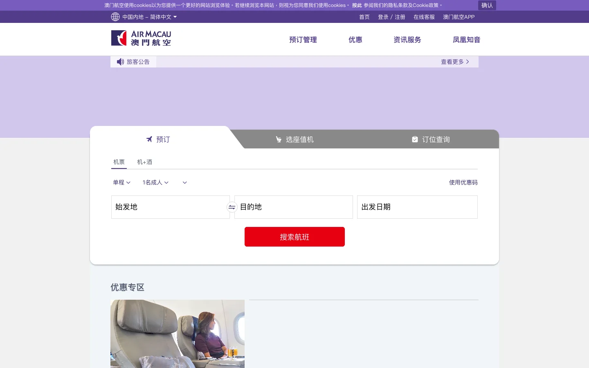This screenshot has width=589, height=368.
Task: Click the seat icon on the 选座值机 tab
Action: (279, 139)
